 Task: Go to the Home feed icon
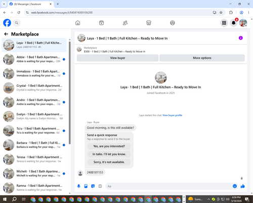tap(77, 23)
